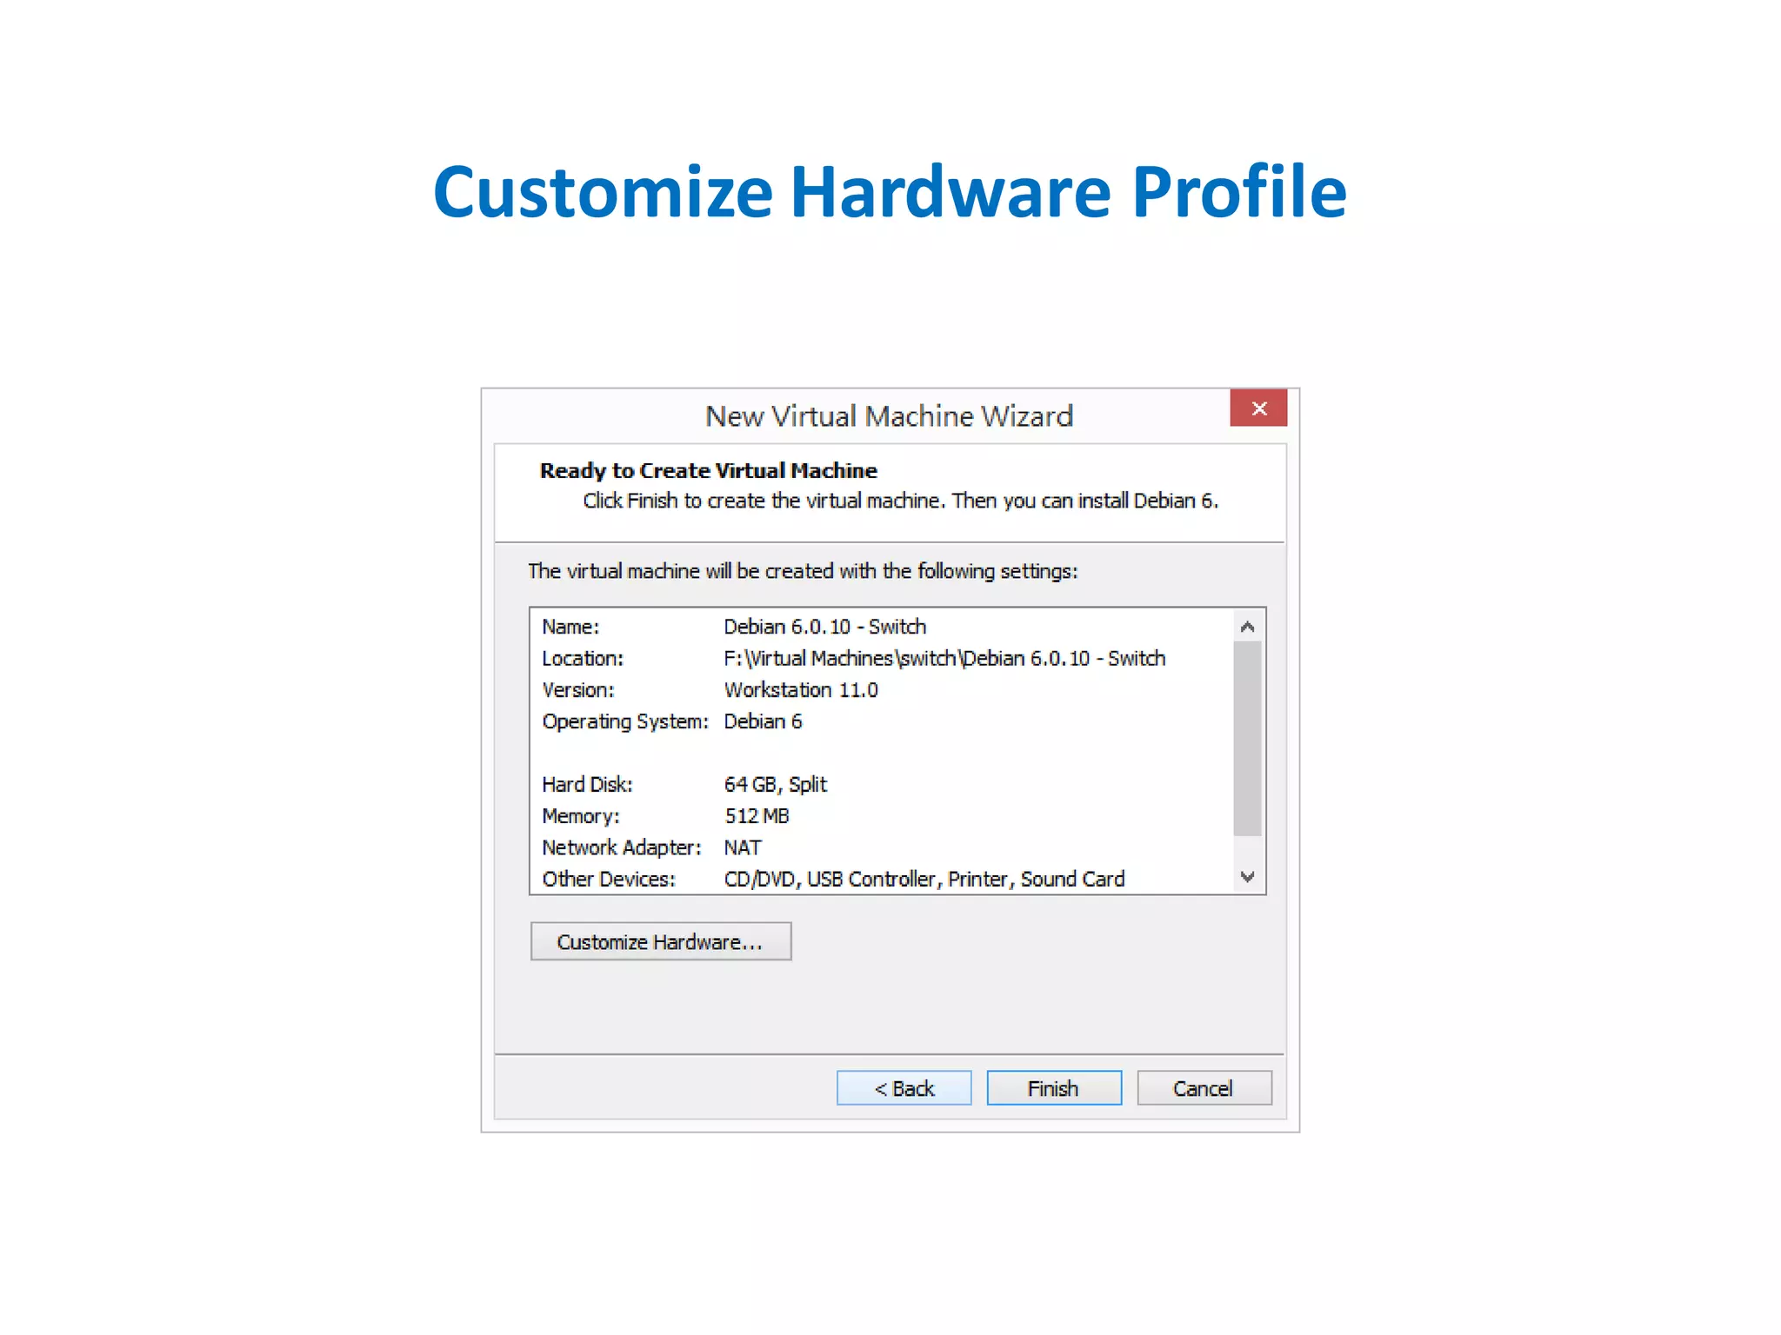The width and height of the screenshot is (1781, 1335).
Task: Click the Ready to Create Virtual Machine heading
Action: pyautogui.click(x=708, y=470)
